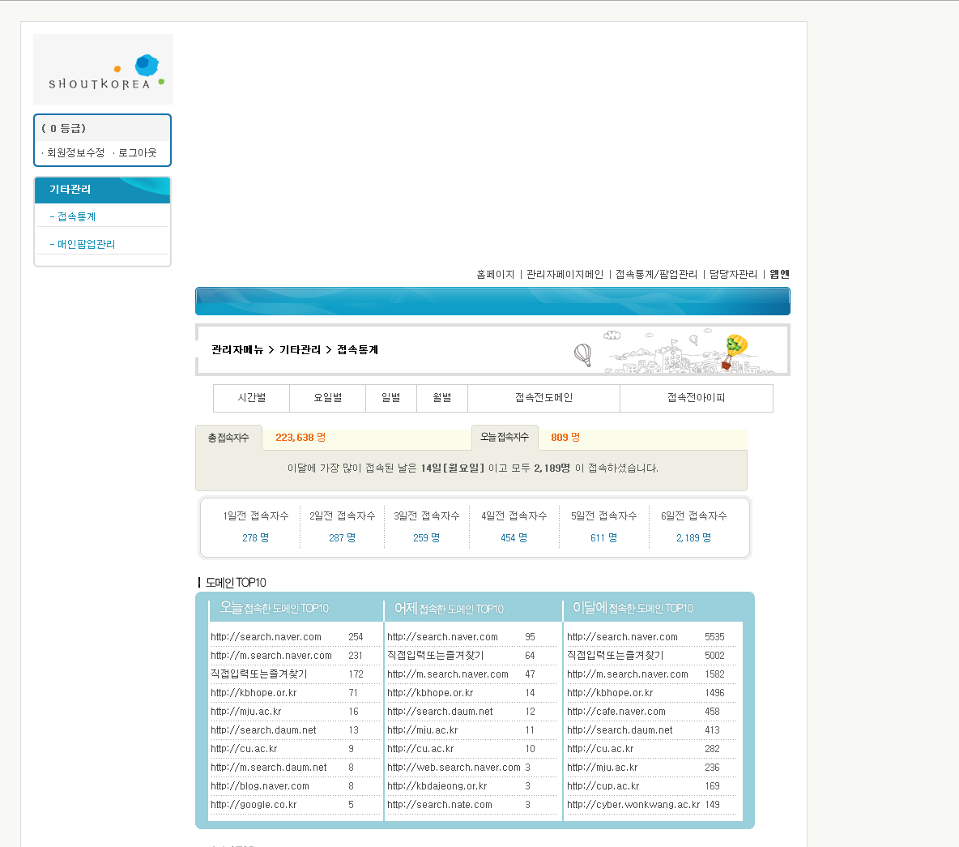This screenshot has height=847, width=959.
Task: Open the 접속전도메인 tab
Action: point(543,398)
